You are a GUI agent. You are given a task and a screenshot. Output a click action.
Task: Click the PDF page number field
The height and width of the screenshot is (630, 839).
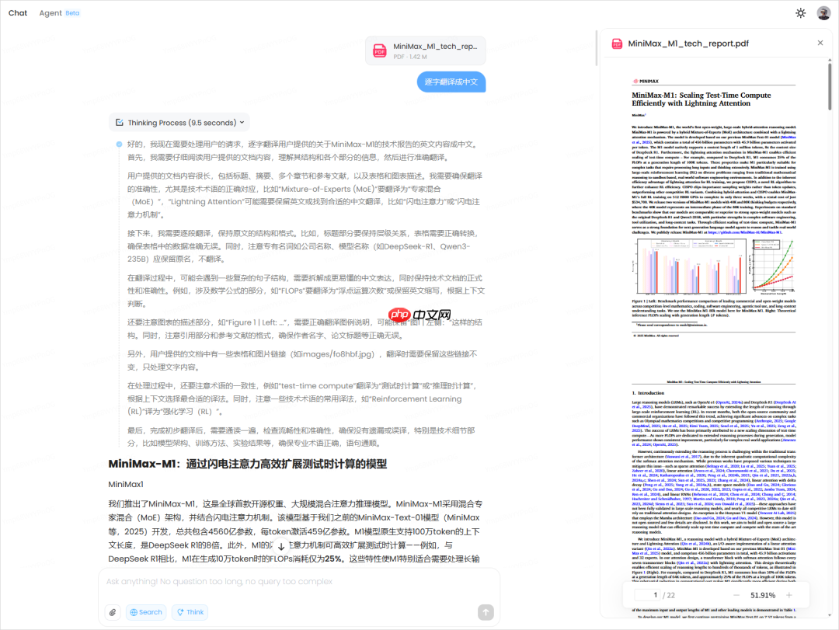(x=647, y=595)
